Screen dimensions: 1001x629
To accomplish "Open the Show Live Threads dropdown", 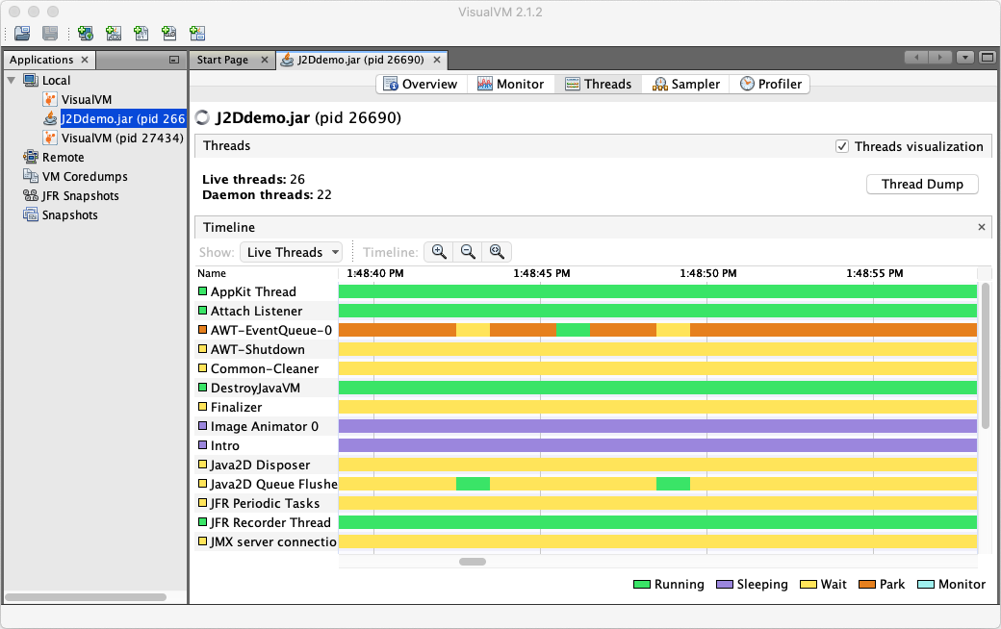I will tap(291, 252).
